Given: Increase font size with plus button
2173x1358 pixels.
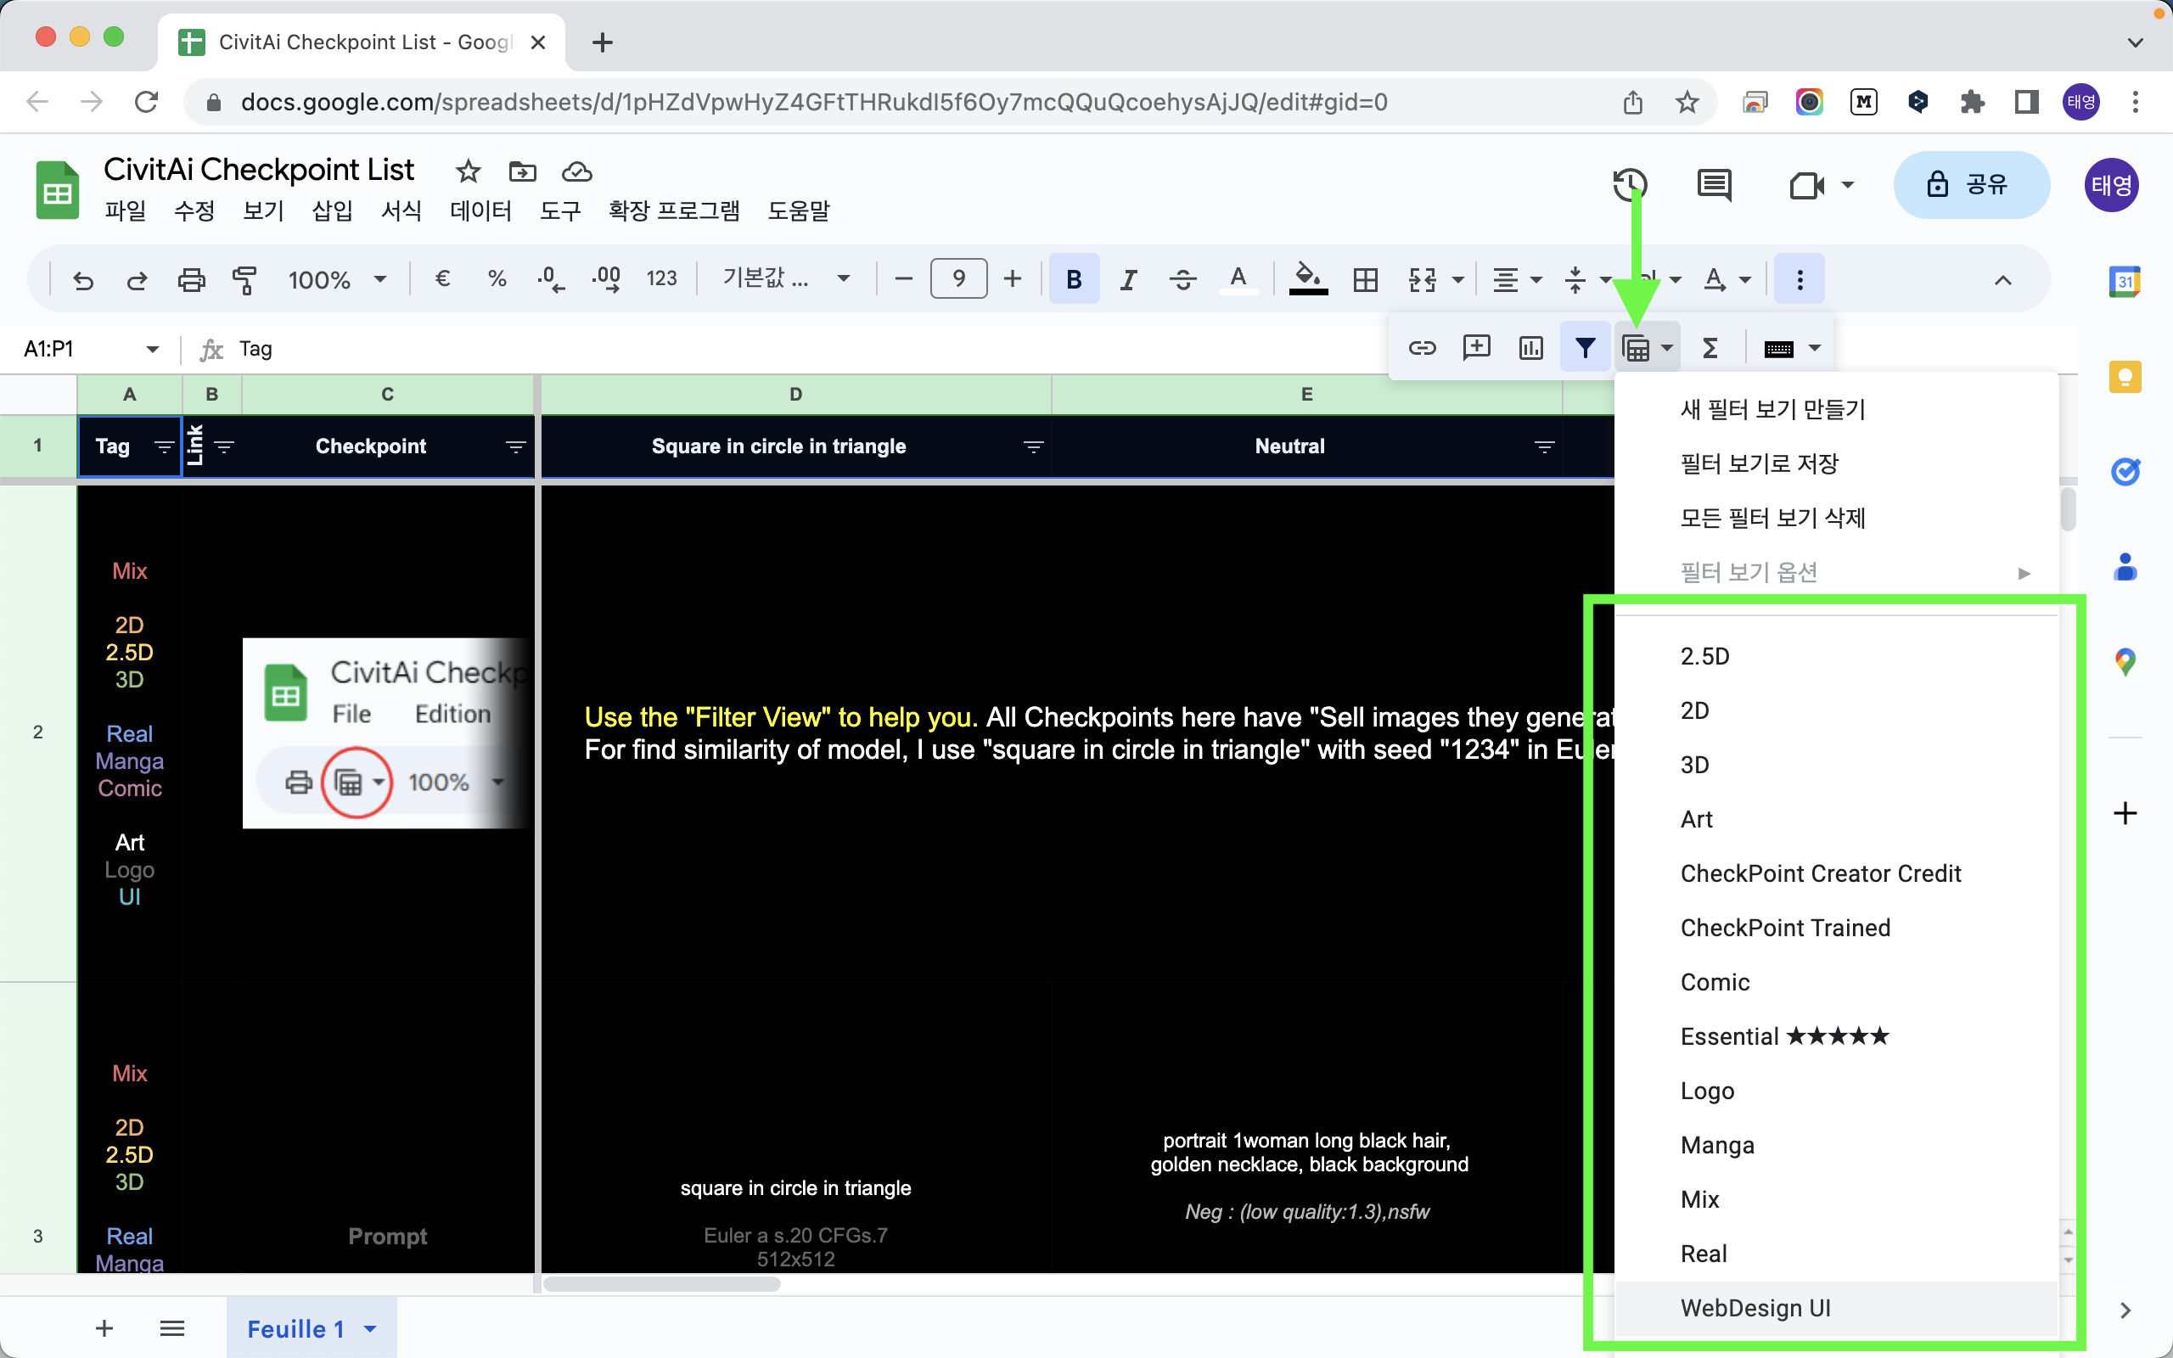Looking at the screenshot, I should (x=1013, y=279).
